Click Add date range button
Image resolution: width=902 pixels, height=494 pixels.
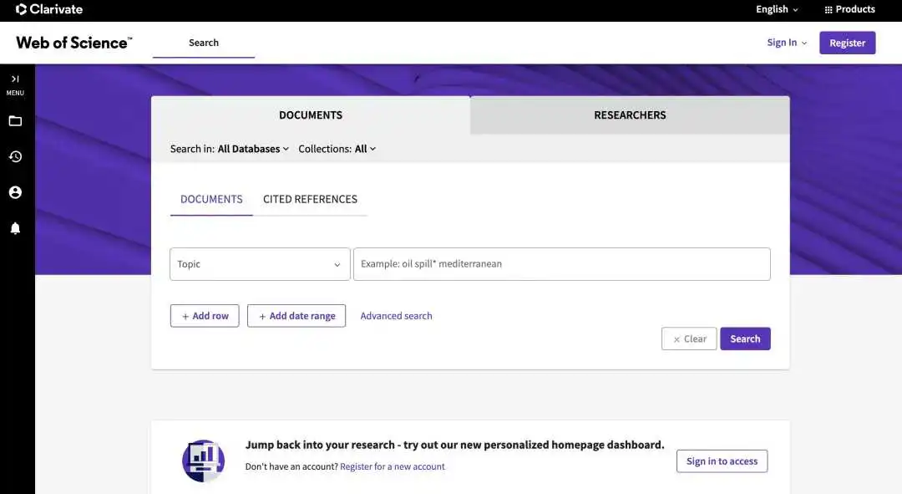tap(296, 315)
